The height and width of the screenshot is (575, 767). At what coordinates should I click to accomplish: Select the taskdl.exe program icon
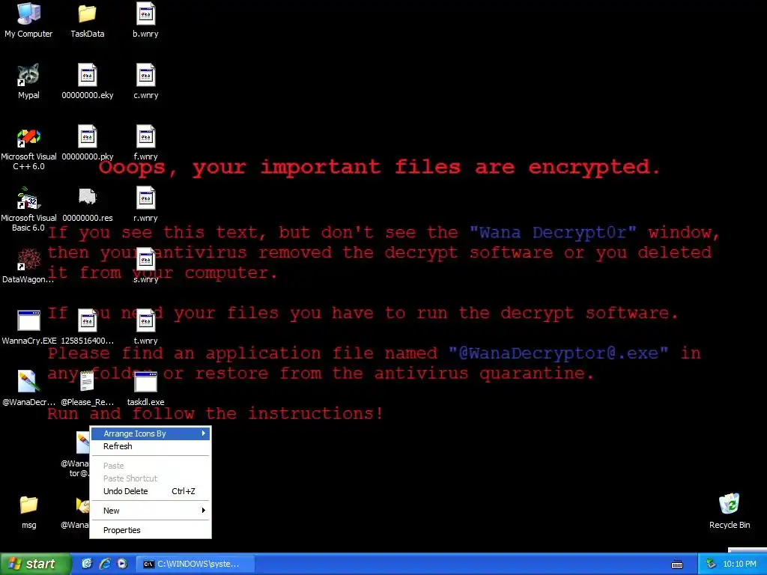(x=145, y=389)
